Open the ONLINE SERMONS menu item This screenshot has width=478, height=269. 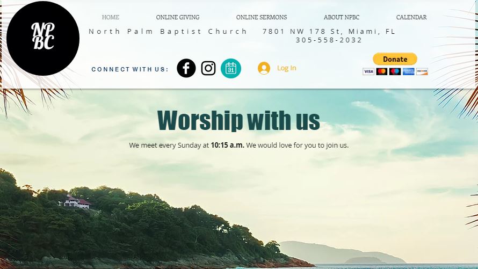(262, 17)
